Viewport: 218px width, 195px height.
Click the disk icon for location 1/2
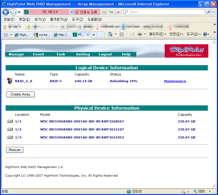pyautogui.click(x=10, y=129)
